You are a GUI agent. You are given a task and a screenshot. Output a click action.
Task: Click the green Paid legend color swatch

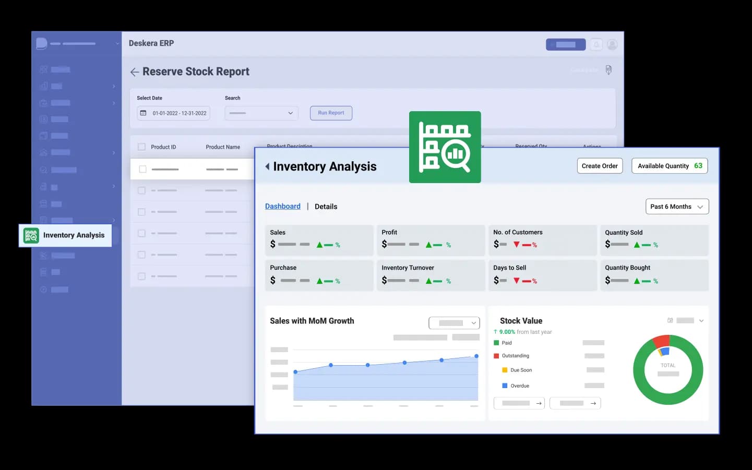coord(496,343)
